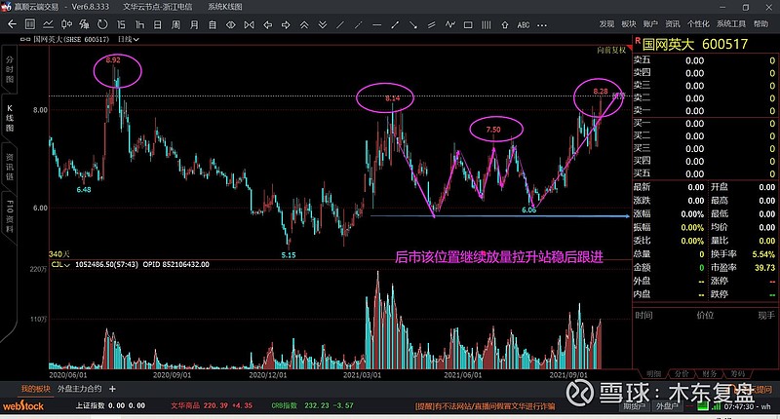The height and width of the screenshot is (419, 780).
Task: Open the 个性化 menu
Action: click(698, 23)
